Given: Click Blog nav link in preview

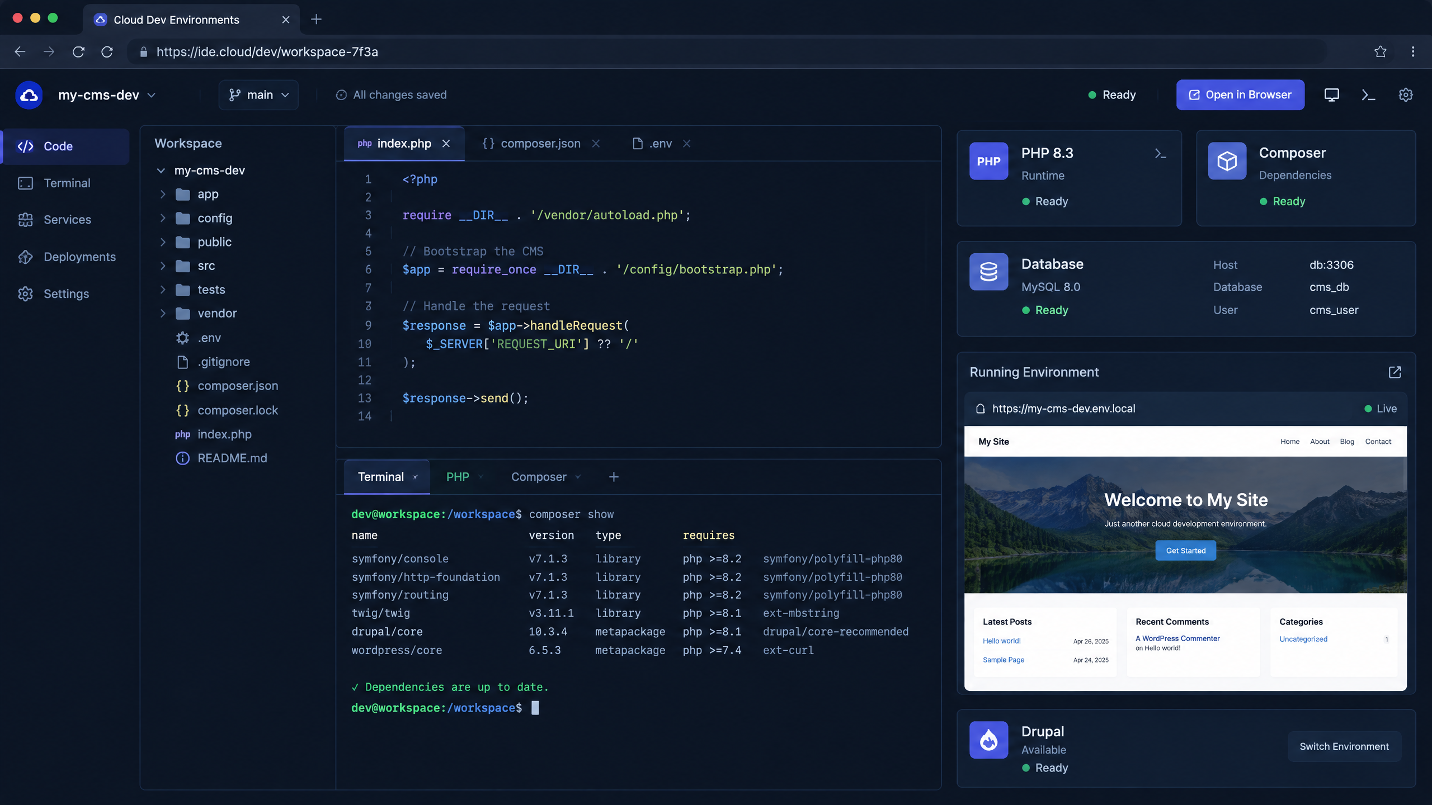Looking at the screenshot, I should [1347, 442].
